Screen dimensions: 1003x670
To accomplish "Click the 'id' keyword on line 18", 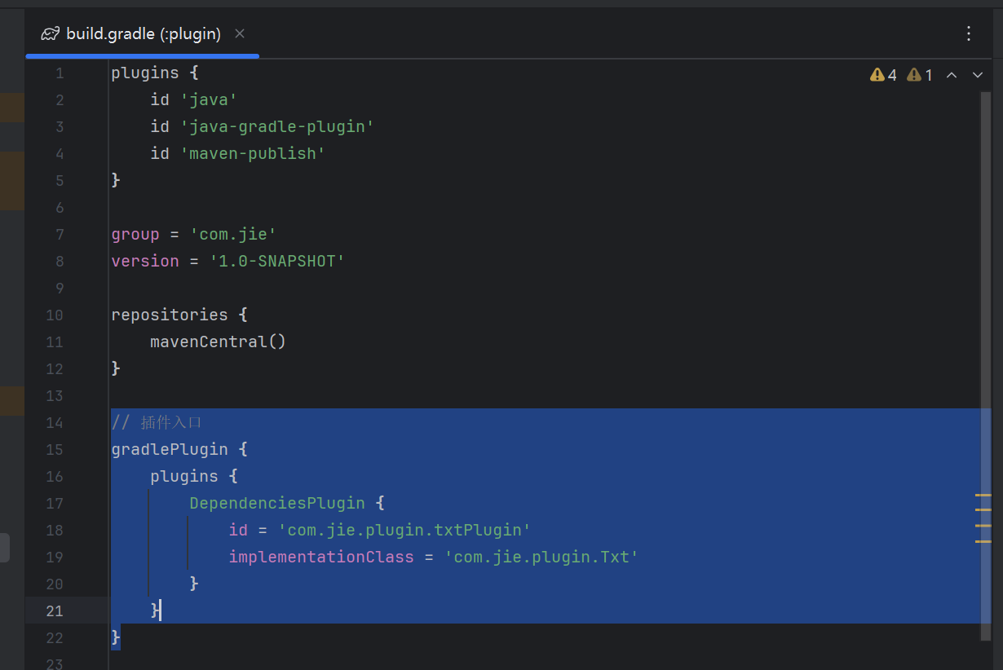I will pyautogui.click(x=238, y=530).
